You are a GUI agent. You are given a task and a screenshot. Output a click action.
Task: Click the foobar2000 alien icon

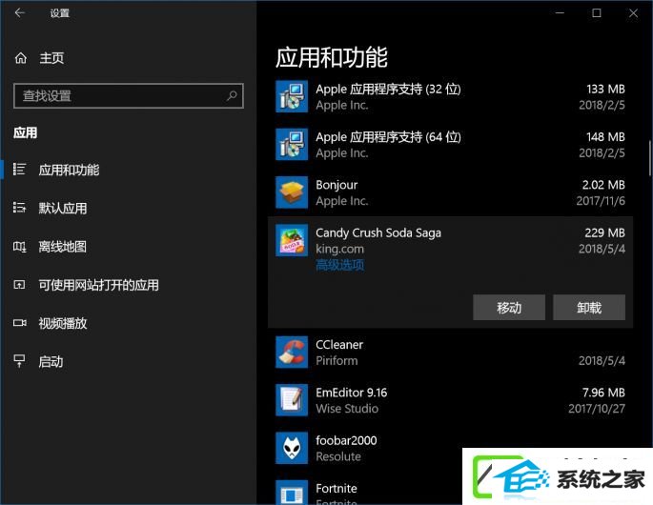point(292,448)
